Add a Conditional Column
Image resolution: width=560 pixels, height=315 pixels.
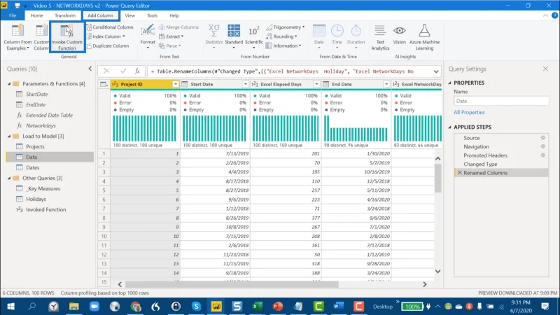tap(110, 27)
